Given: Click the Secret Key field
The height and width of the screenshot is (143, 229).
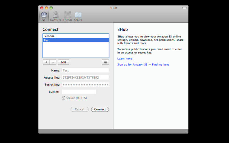Looking at the screenshot, I should pyautogui.click(x=85, y=85).
